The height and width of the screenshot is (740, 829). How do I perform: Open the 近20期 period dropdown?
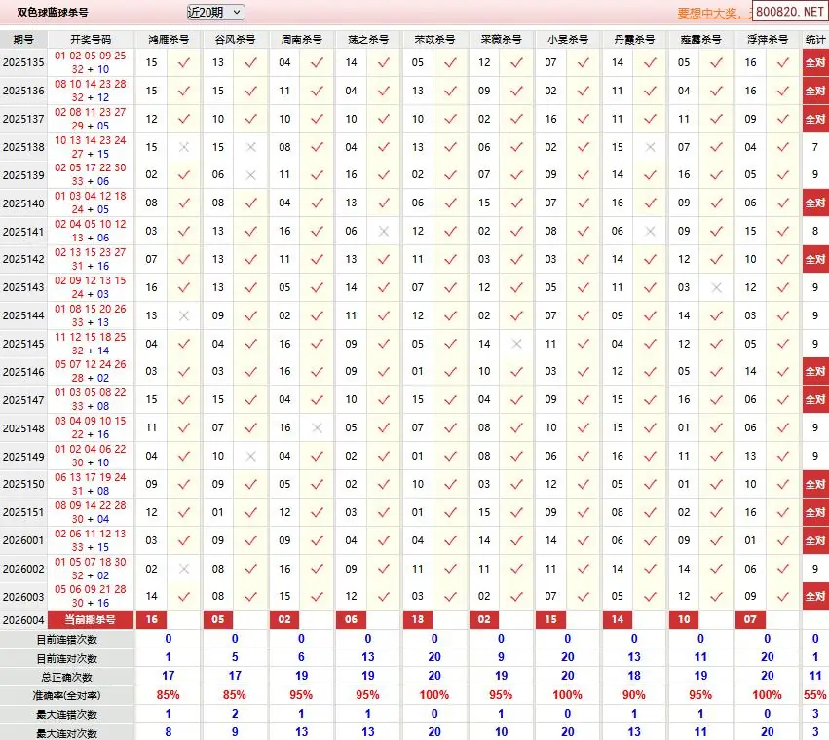(215, 13)
